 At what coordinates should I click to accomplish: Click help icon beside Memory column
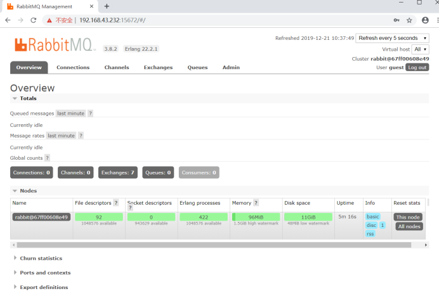pos(256,203)
